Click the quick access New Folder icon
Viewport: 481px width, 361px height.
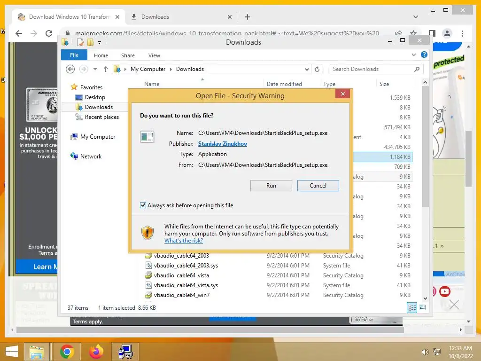(90, 42)
